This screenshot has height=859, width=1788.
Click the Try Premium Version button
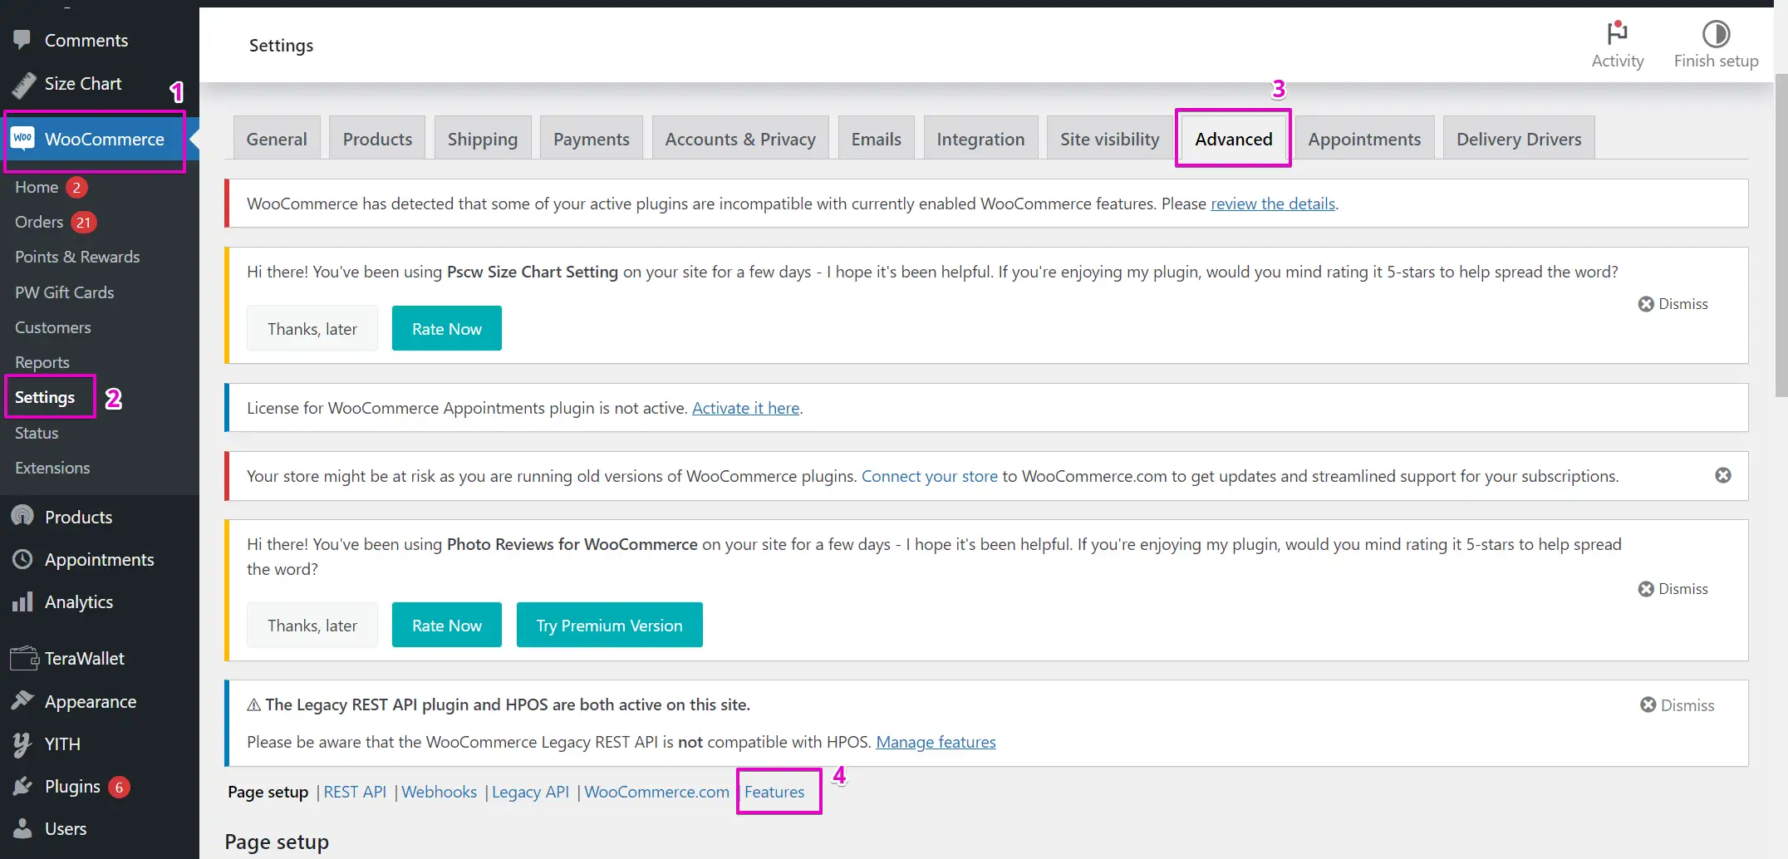[x=609, y=625]
